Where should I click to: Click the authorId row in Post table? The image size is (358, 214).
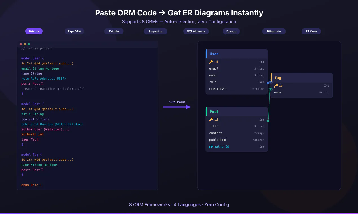click(x=237, y=146)
